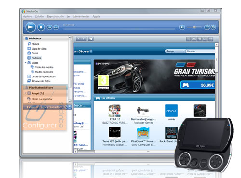The width and height of the screenshot is (241, 178).
Task: Toggle repeat button in the player bar
Action: click(214, 27)
